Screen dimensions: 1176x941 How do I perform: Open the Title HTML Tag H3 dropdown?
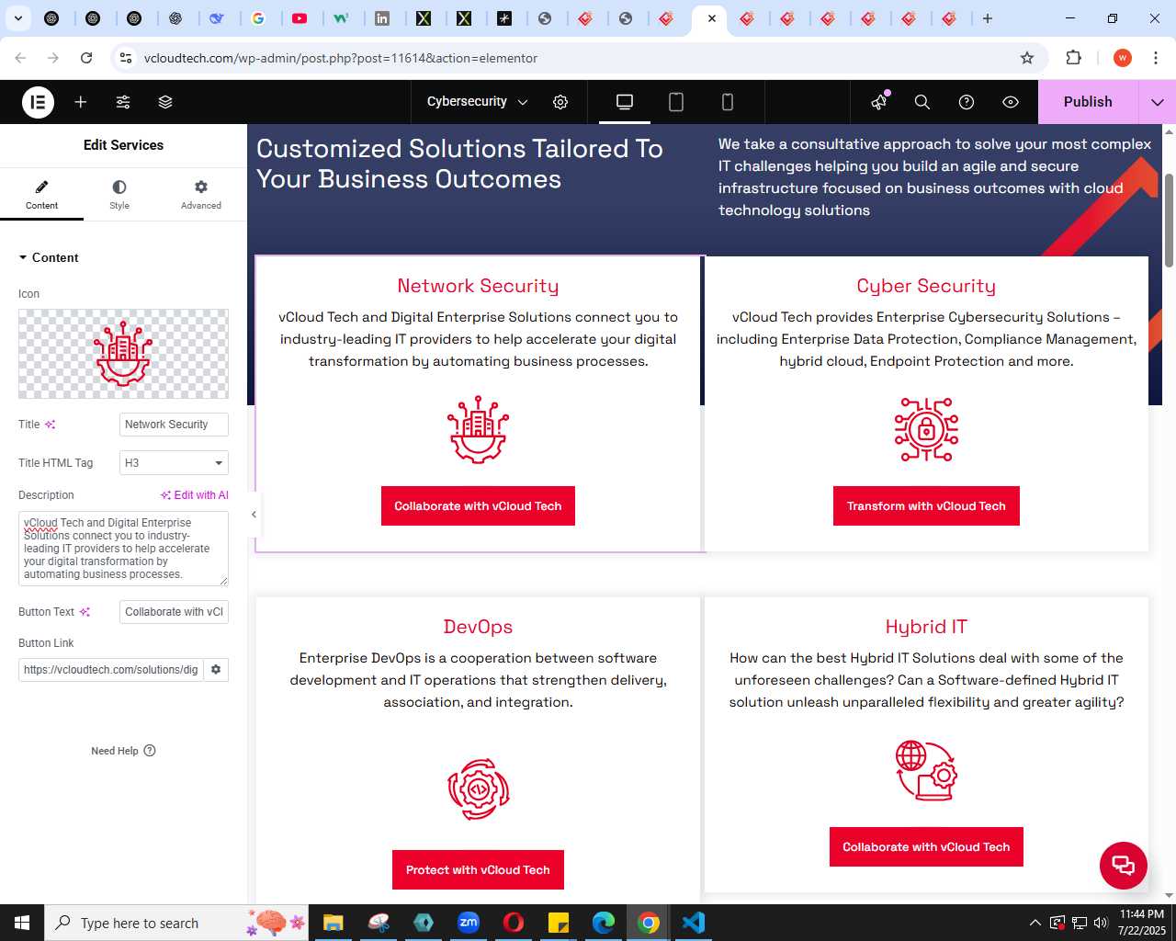click(174, 463)
